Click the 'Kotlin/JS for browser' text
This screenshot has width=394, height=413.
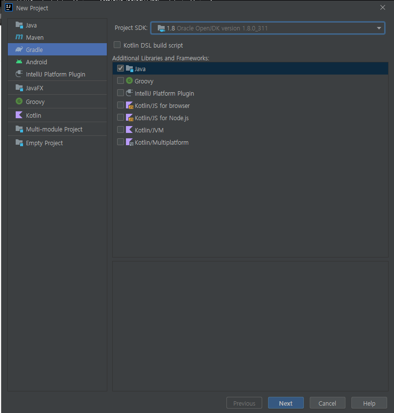pyautogui.click(x=162, y=106)
